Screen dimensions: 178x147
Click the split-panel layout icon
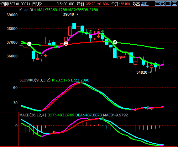tap(168, 3)
